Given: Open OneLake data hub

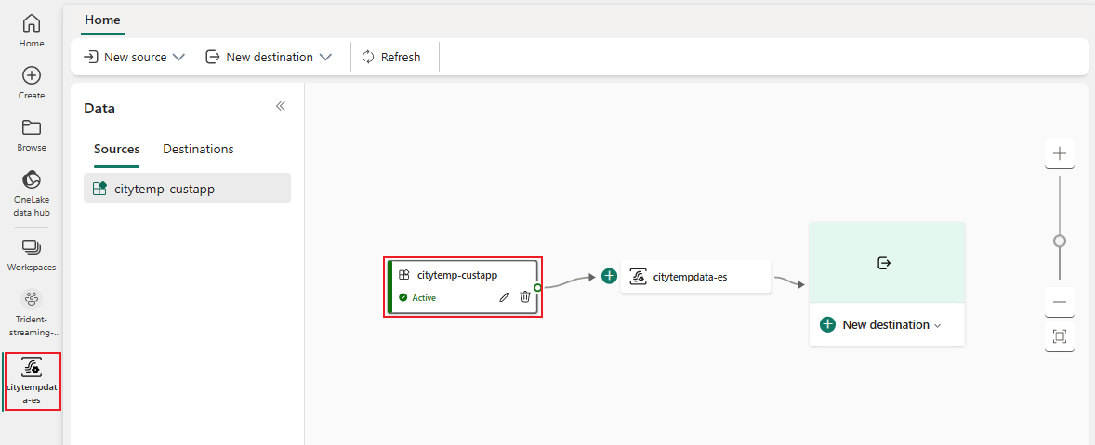Looking at the screenshot, I should 32,193.
